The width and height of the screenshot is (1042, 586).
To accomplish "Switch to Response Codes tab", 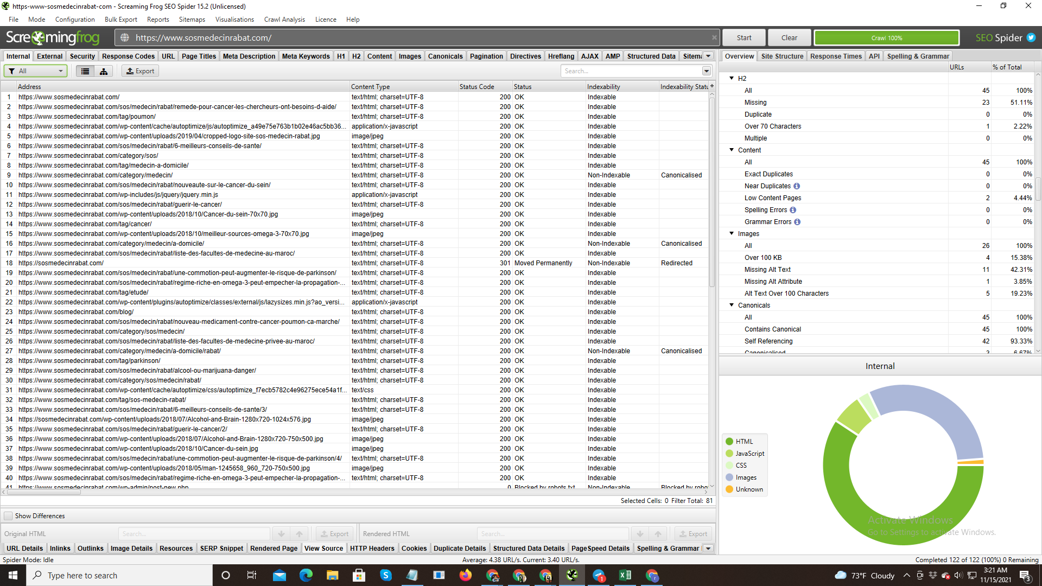I will click(x=128, y=56).
